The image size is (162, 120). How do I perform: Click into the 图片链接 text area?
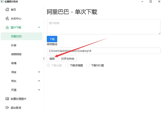104,27
